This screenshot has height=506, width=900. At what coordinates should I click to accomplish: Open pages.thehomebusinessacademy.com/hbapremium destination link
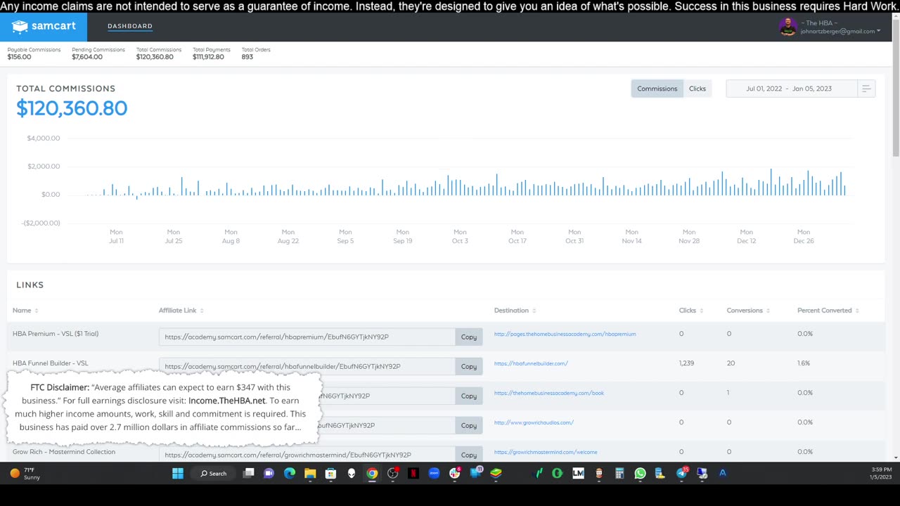565,334
